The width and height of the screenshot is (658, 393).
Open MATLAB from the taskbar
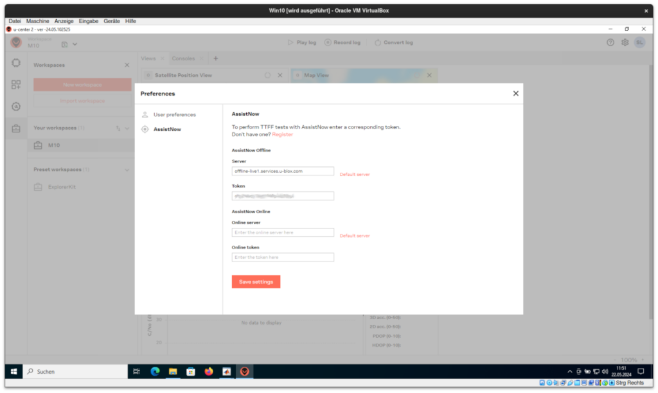(227, 372)
